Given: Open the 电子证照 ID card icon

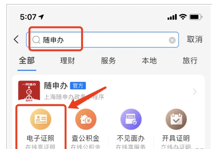Looking at the screenshot, I should click(41, 119).
